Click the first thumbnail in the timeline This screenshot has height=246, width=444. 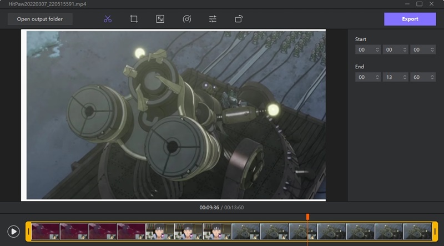(x=46, y=232)
